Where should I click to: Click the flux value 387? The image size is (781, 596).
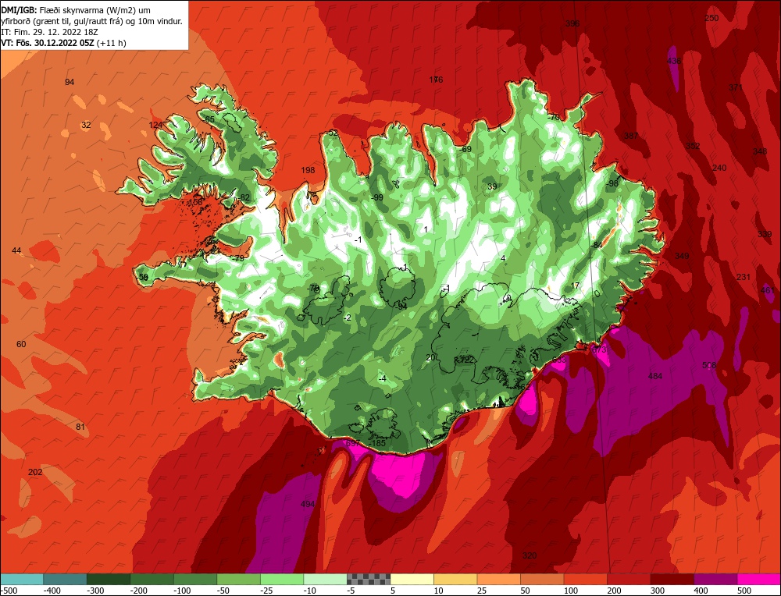tap(630, 136)
